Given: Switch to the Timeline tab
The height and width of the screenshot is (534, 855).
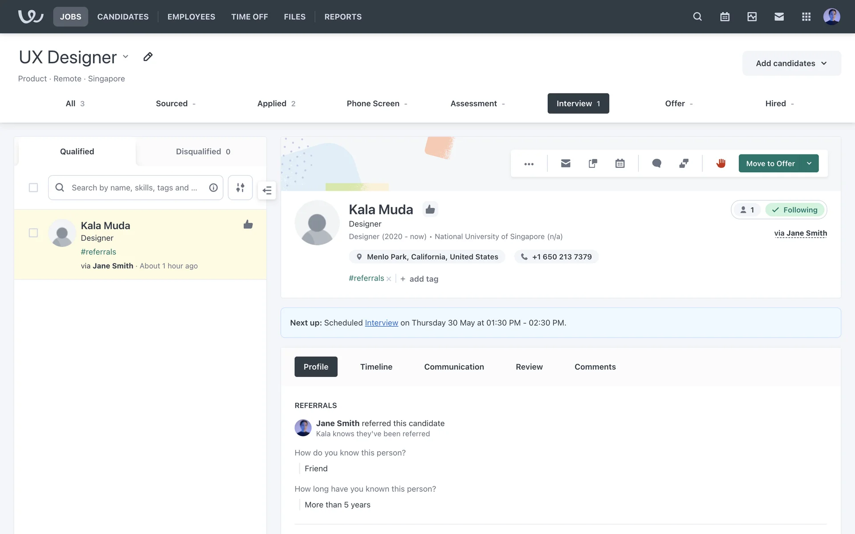Looking at the screenshot, I should 376,367.
